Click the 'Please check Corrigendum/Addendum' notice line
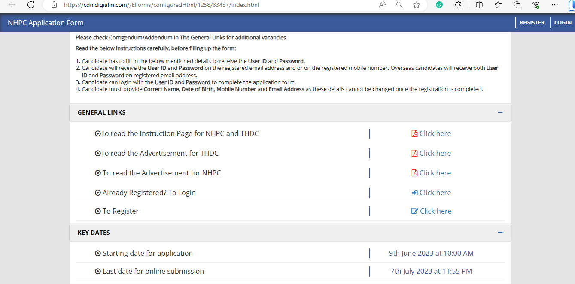Viewport: 575px width, 284px height. pyautogui.click(x=181, y=38)
